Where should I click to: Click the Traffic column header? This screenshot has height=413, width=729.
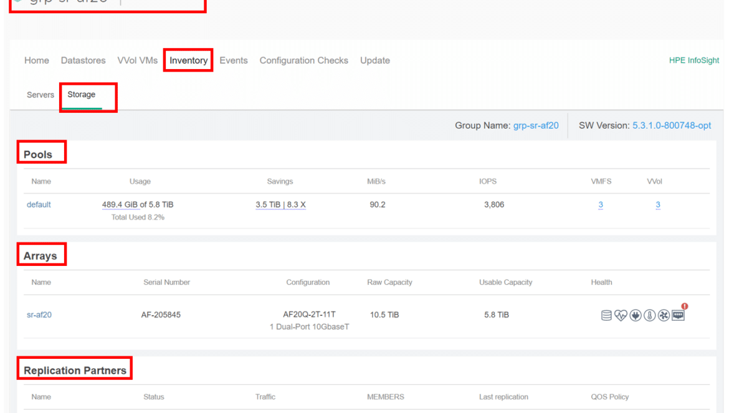point(265,397)
